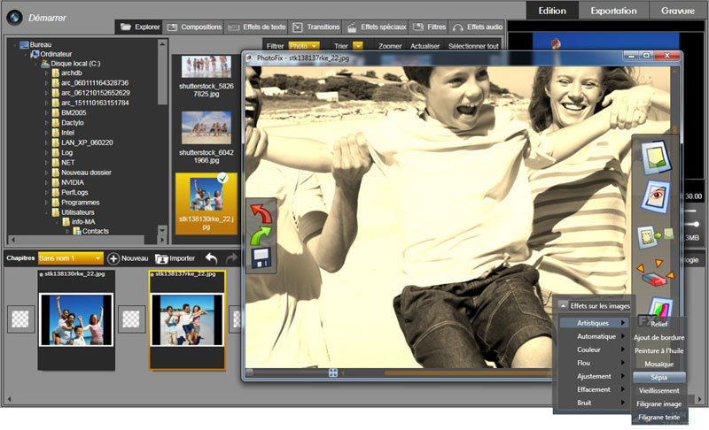Choose Sépia from the Artistiques submenu
The image size is (709, 430).
click(658, 377)
